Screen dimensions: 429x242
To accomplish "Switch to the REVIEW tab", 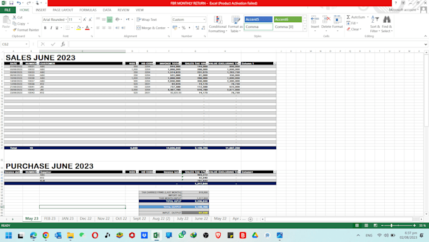I will (124, 10).
